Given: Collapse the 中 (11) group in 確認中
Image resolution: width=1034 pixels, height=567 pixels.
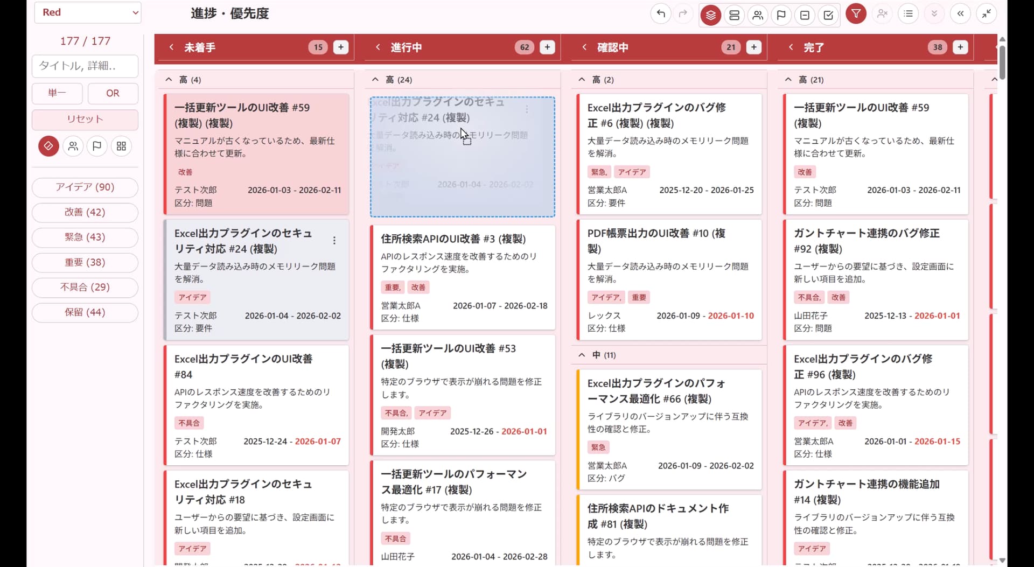Looking at the screenshot, I should (x=582, y=355).
